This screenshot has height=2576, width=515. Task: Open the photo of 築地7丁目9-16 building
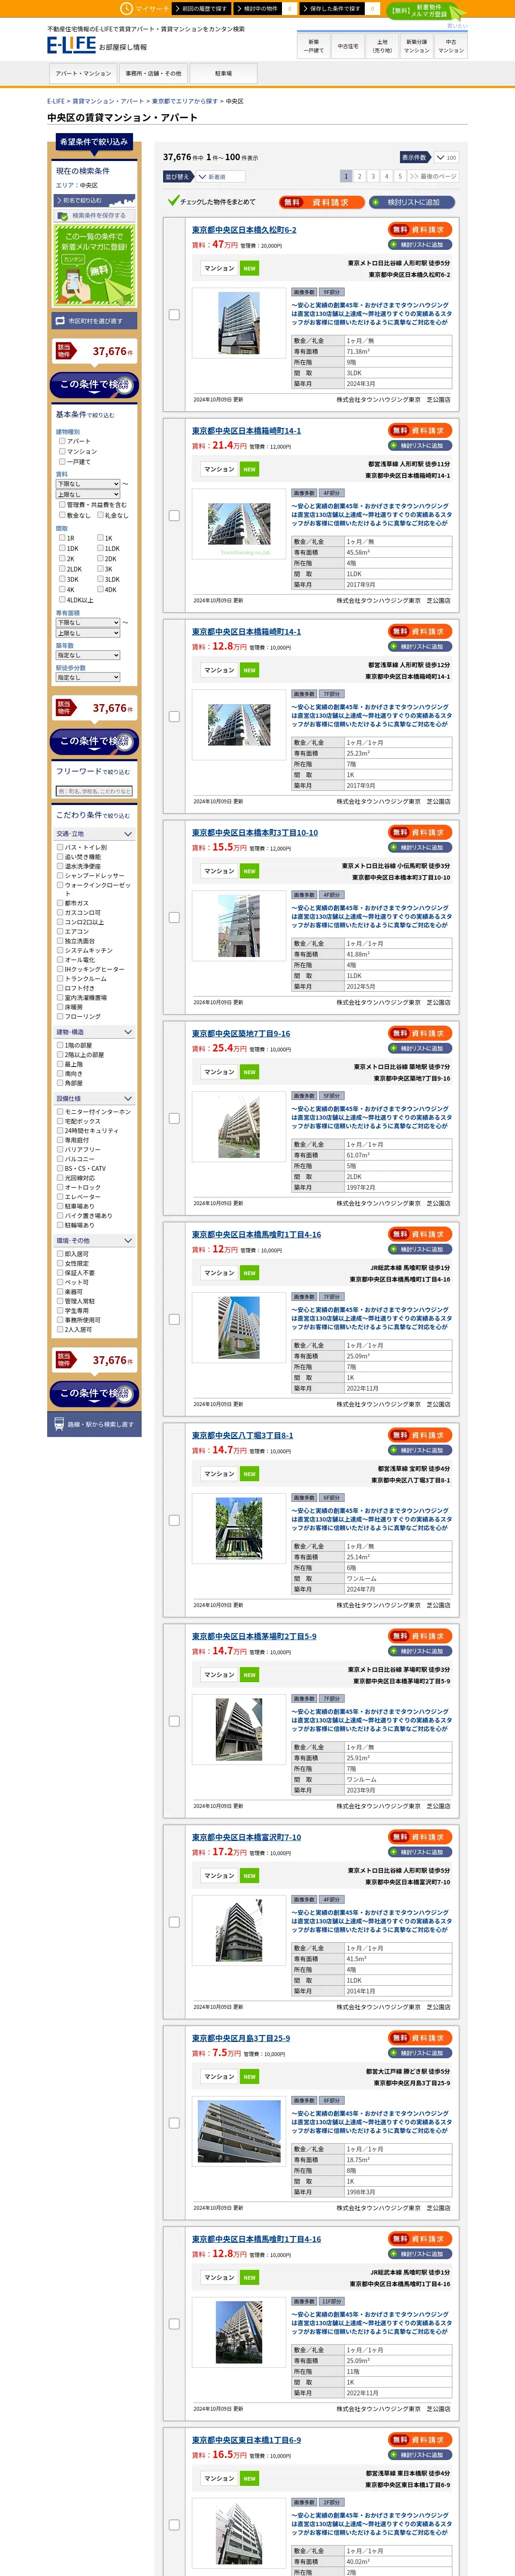tap(239, 1127)
